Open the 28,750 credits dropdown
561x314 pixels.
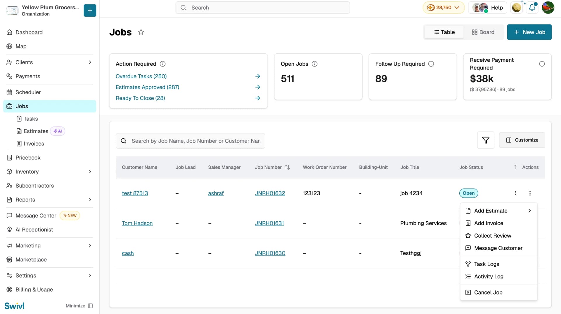pyautogui.click(x=443, y=8)
